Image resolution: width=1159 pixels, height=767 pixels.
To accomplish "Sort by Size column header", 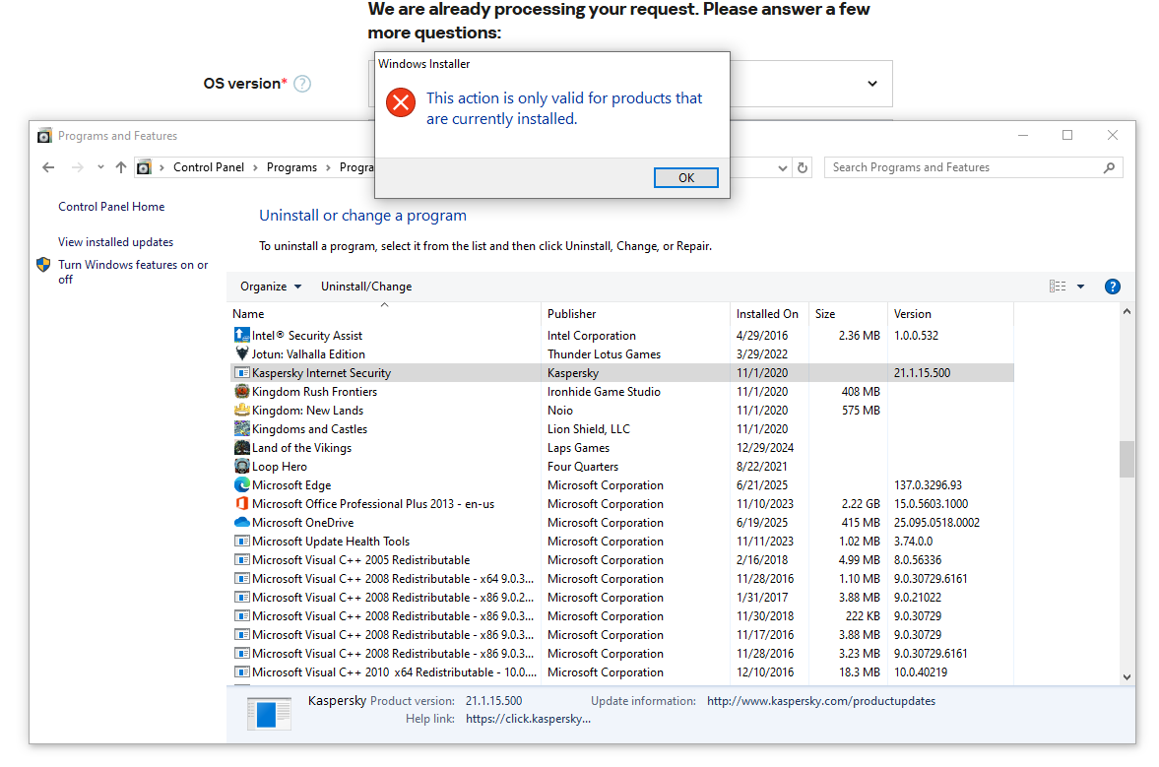I will coord(848,314).
